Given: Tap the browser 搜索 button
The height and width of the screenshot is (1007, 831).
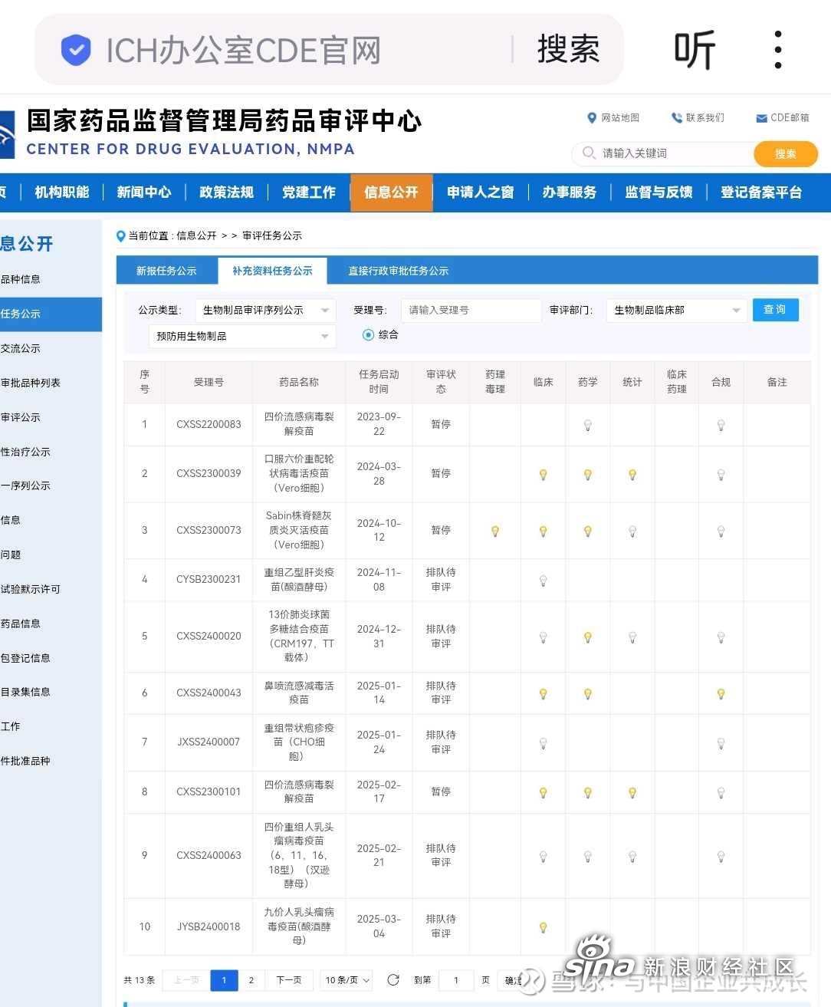Looking at the screenshot, I should click(x=568, y=49).
